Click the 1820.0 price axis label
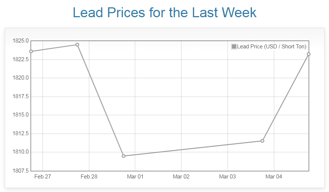This screenshot has height=192, width=329. click(21, 78)
